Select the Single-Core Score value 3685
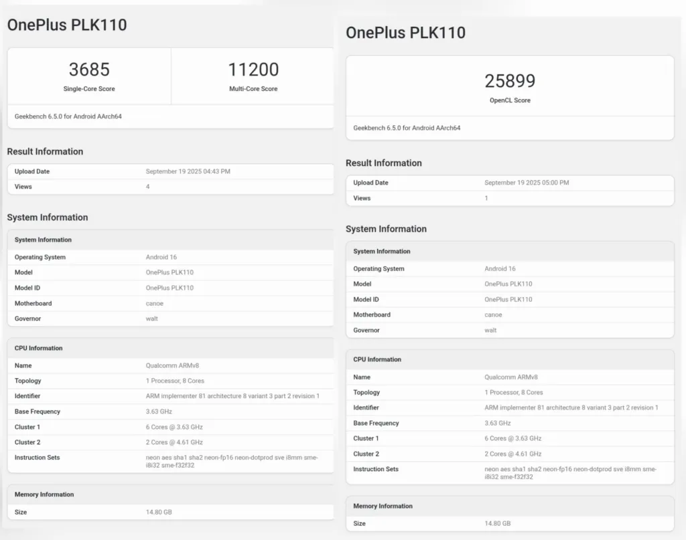This screenshot has height=540, width=686. (x=88, y=69)
